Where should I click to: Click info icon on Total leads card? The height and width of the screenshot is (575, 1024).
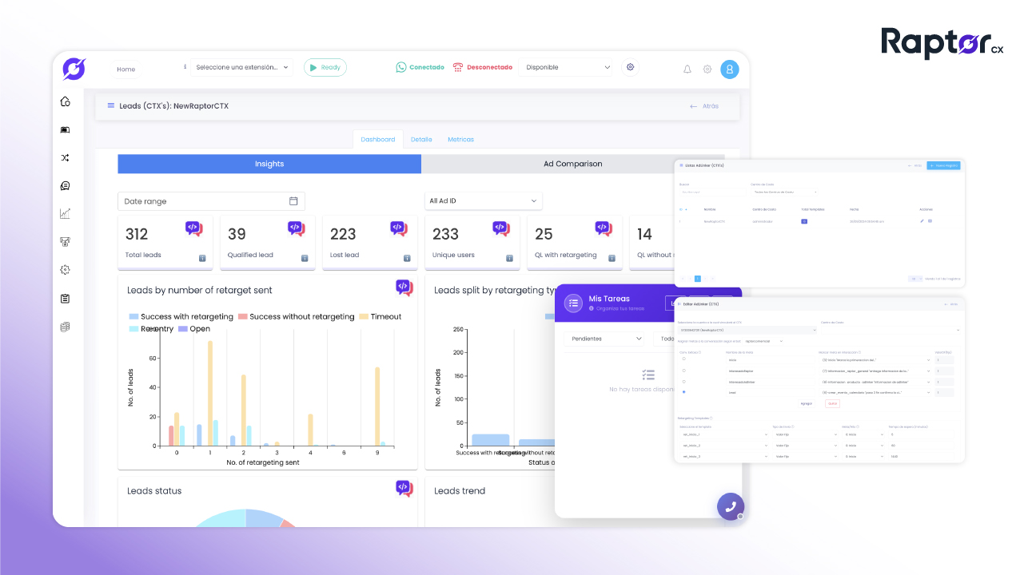(203, 258)
